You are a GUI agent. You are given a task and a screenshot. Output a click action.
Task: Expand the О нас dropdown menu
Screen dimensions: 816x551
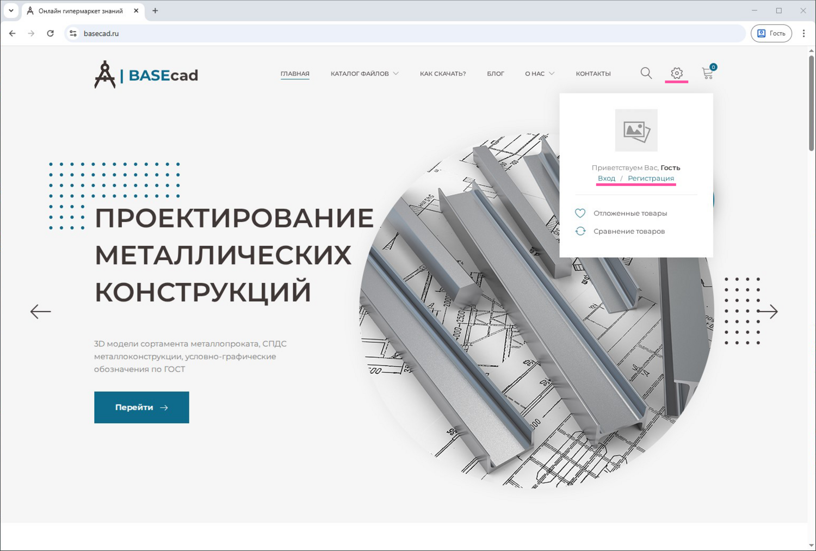pos(539,73)
